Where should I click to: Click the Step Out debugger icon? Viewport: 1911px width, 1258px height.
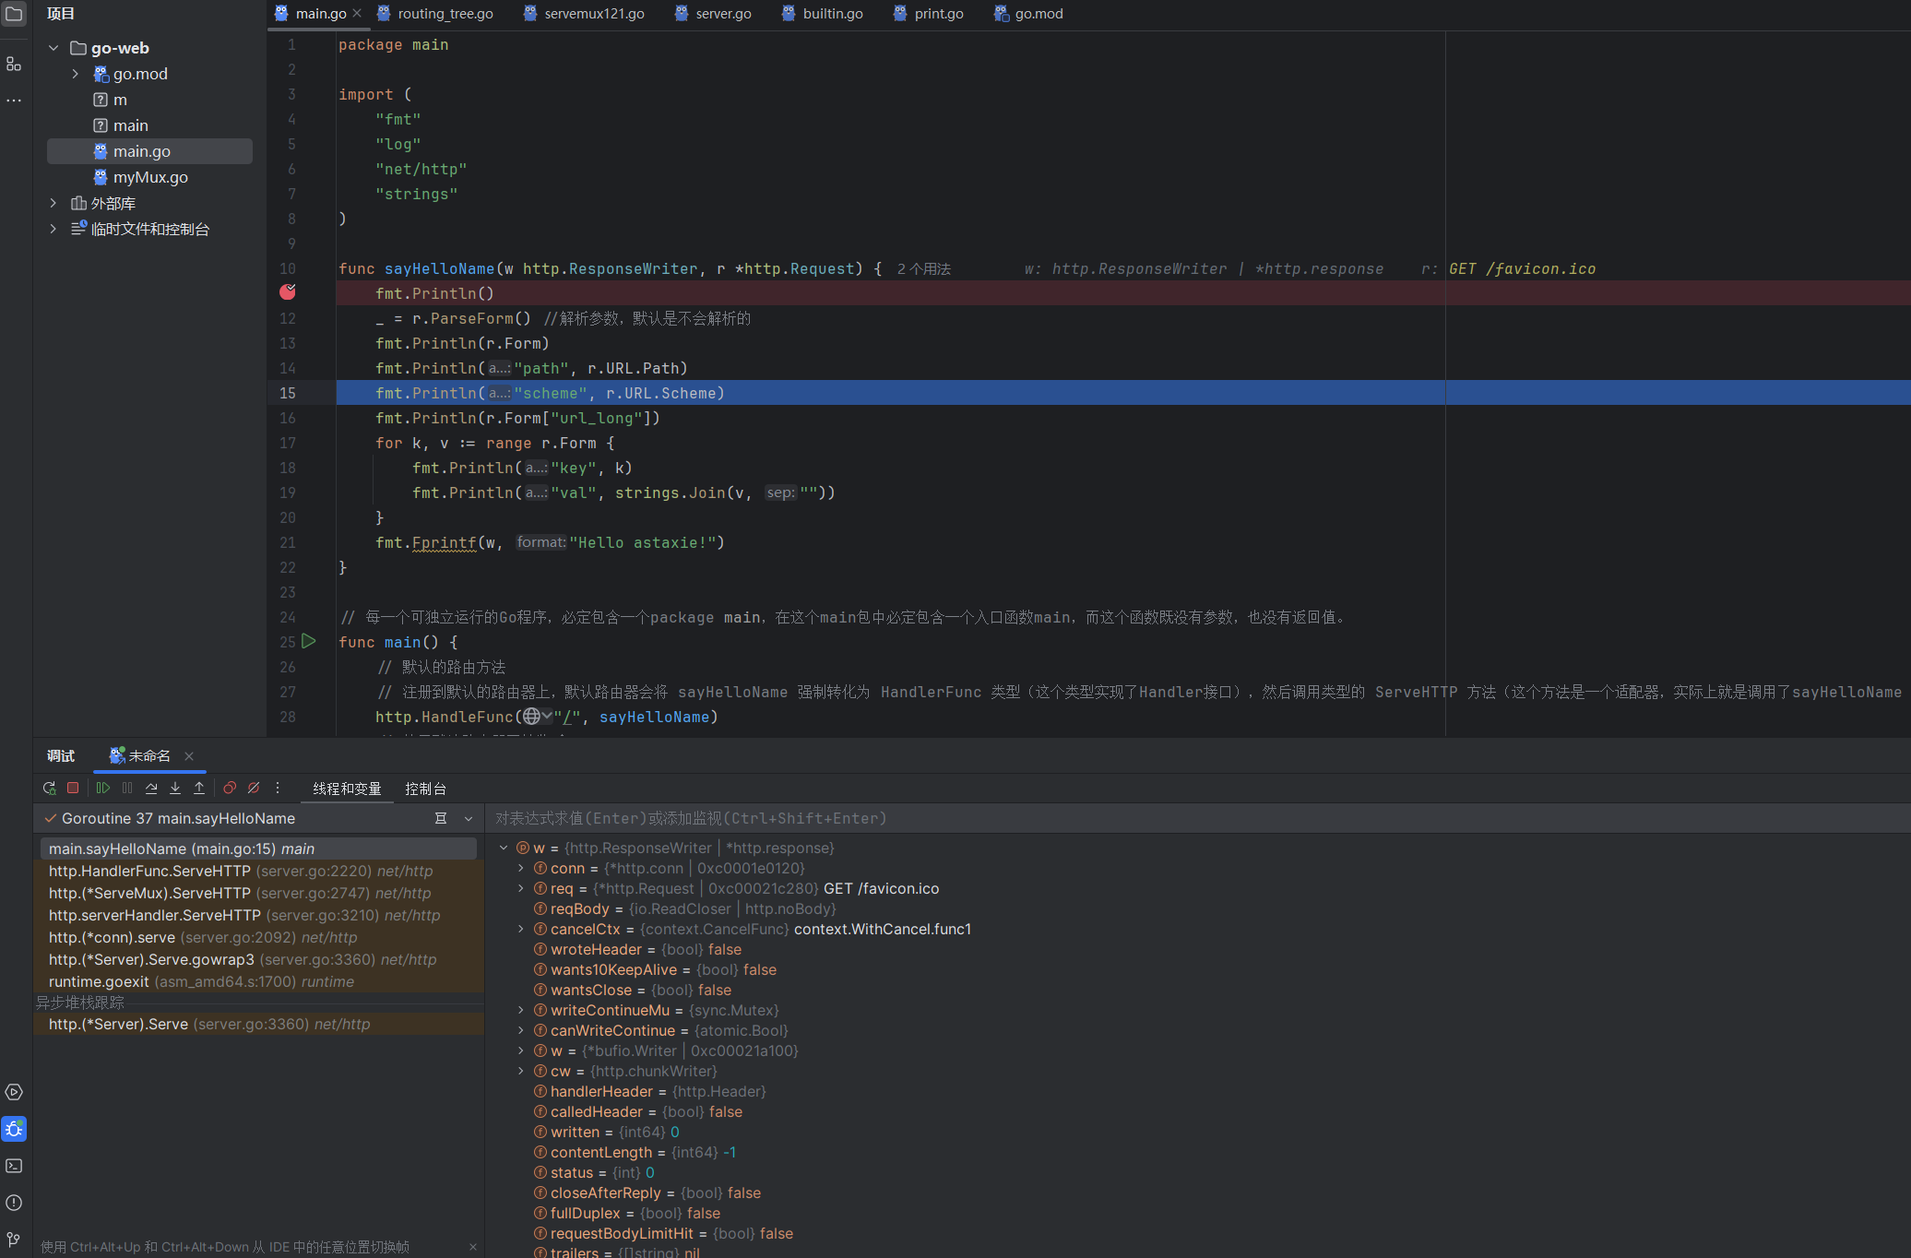pos(199,789)
